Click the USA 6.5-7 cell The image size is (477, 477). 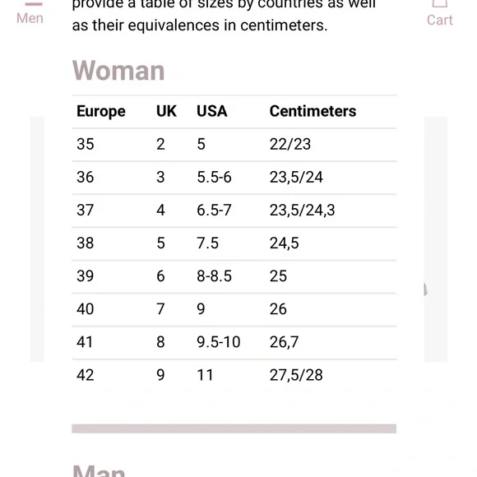(214, 211)
